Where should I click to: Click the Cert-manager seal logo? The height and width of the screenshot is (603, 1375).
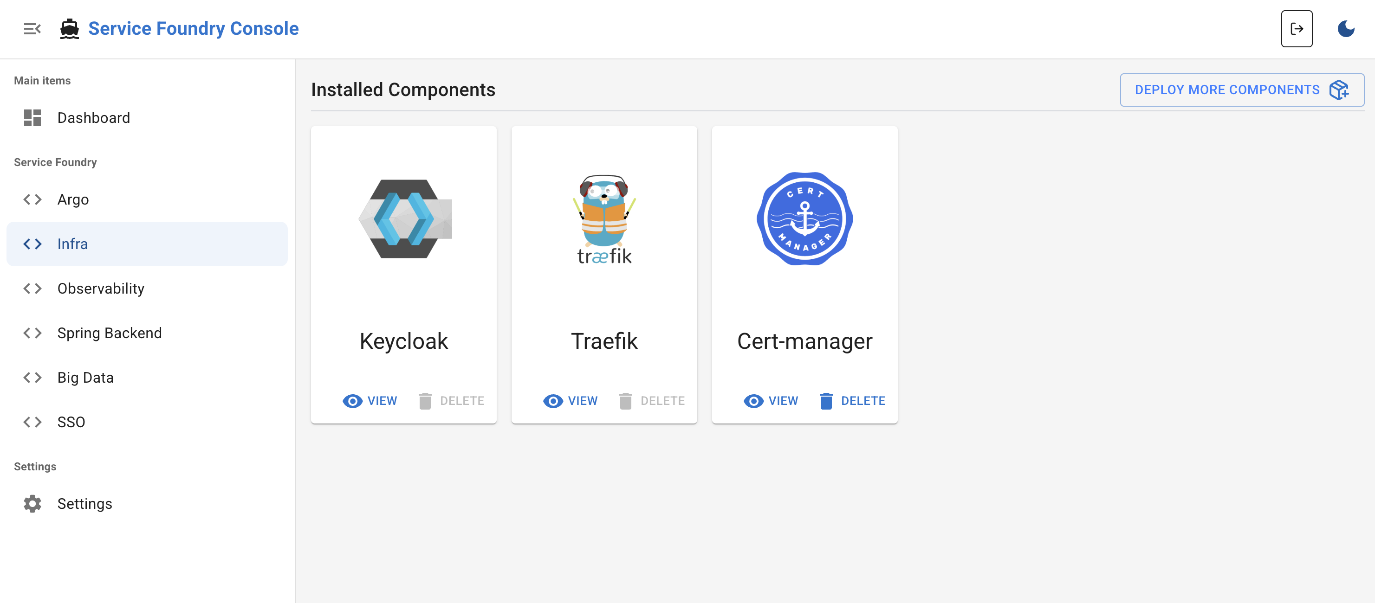tap(804, 218)
